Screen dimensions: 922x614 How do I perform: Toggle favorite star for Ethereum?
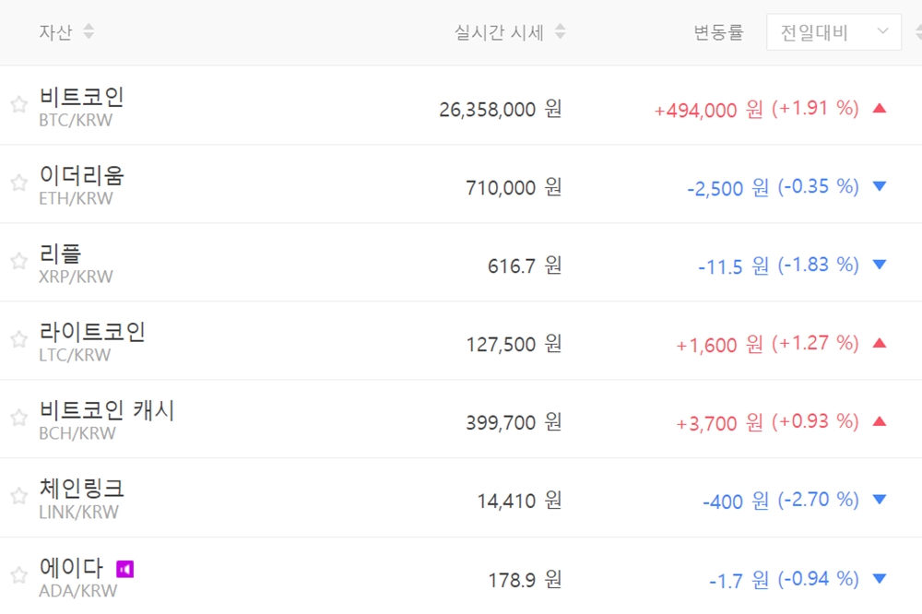point(18,183)
